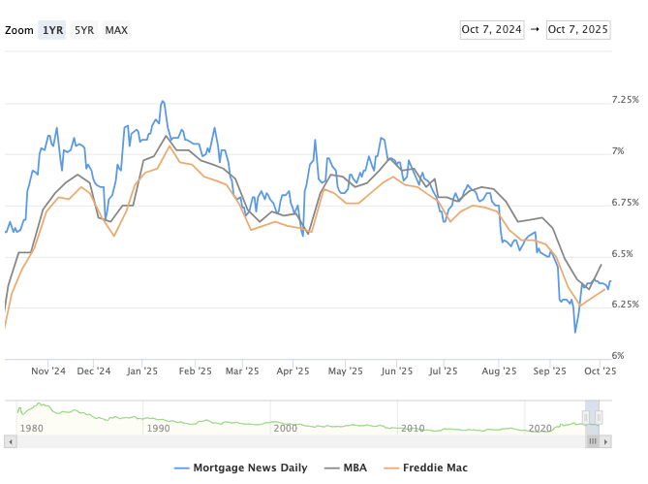Image resolution: width=648 pixels, height=484 pixels.
Task: Click the orange Freddie Mac legend line
Action: (x=393, y=468)
